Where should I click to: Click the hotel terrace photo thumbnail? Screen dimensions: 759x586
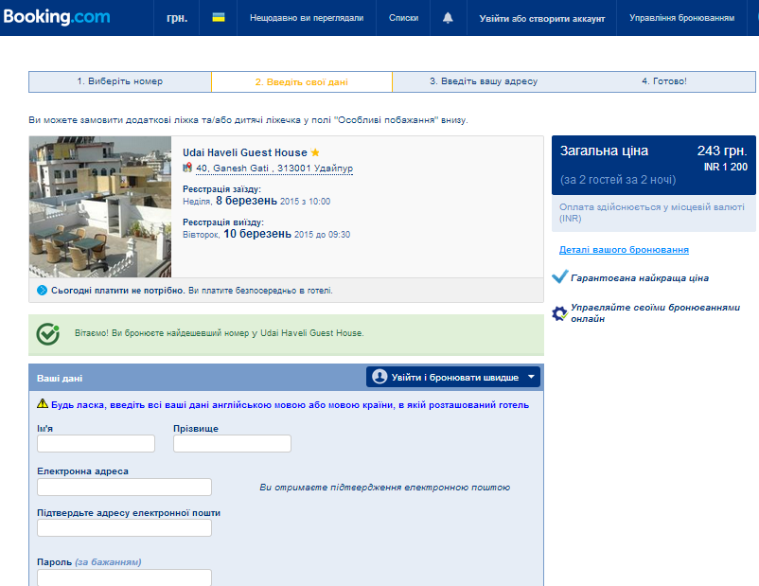click(x=100, y=206)
